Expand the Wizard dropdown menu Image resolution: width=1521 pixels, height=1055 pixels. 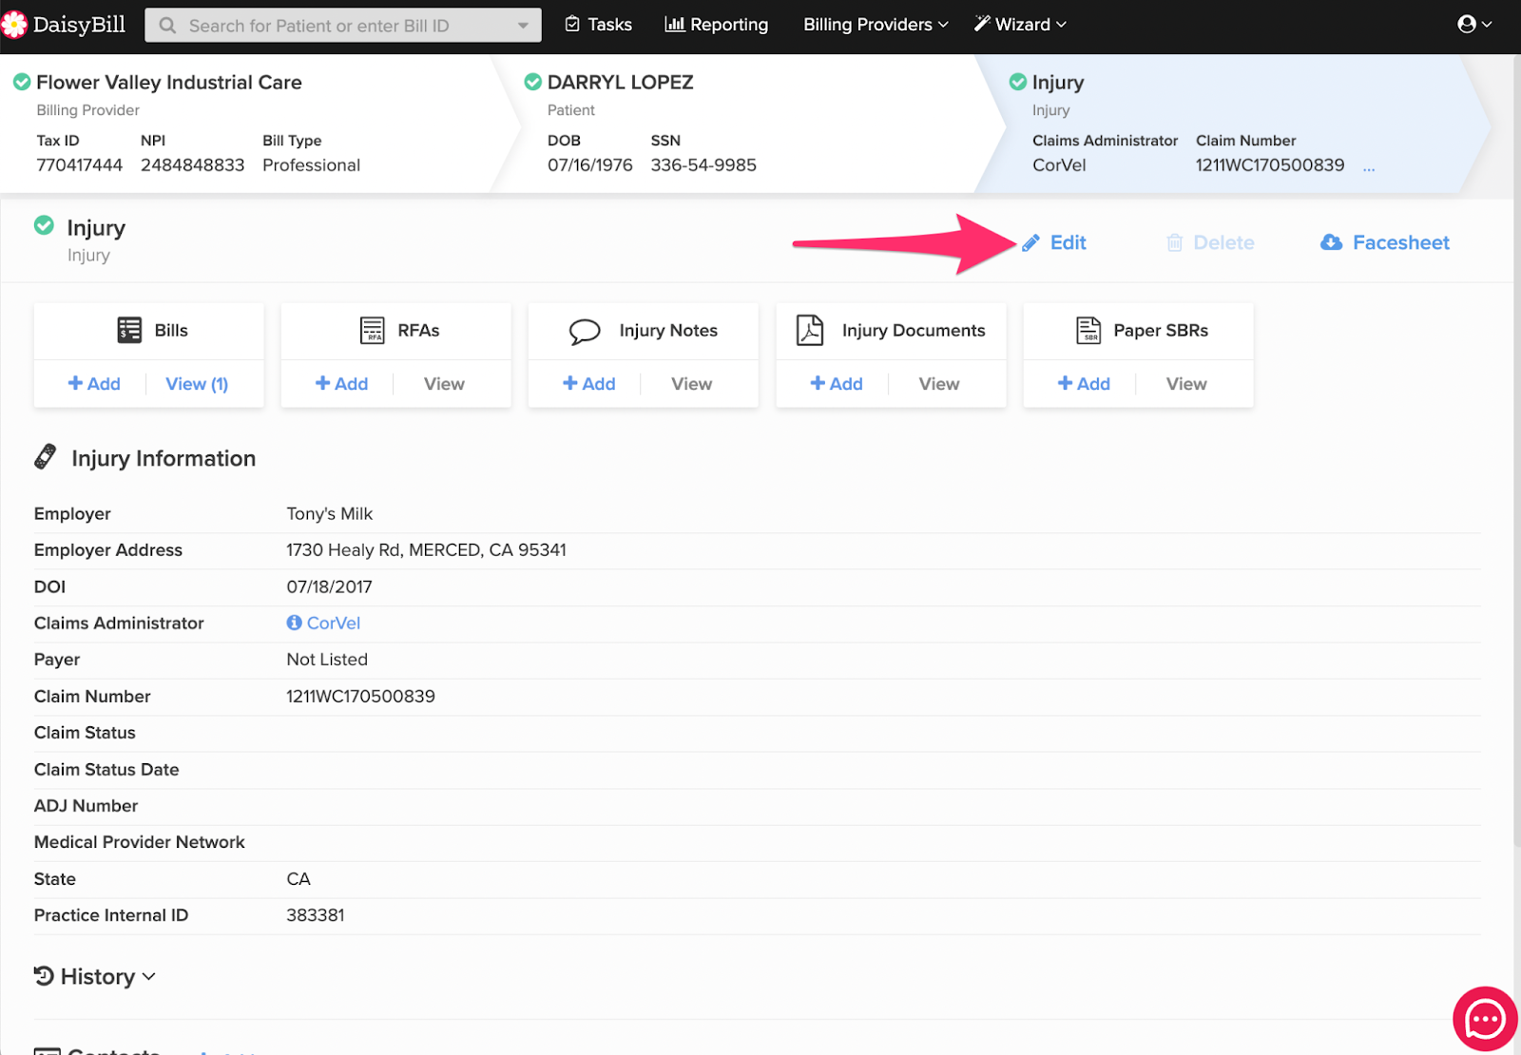[1020, 25]
